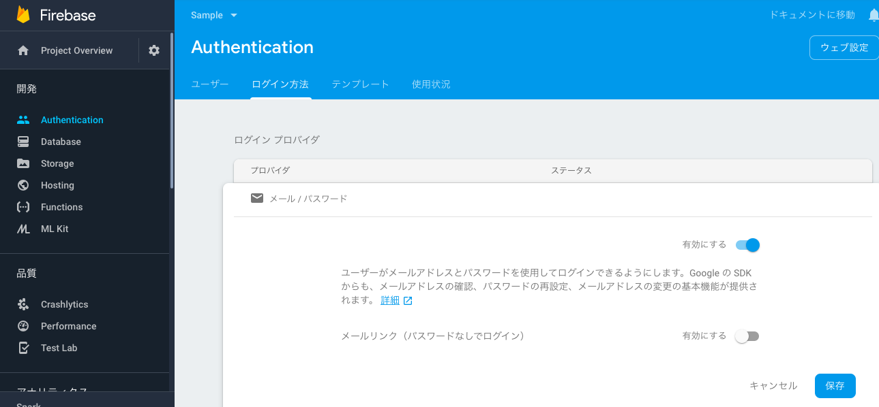Click the Hosting icon
The height and width of the screenshot is (407, 879).
click(x=23, y=184)
